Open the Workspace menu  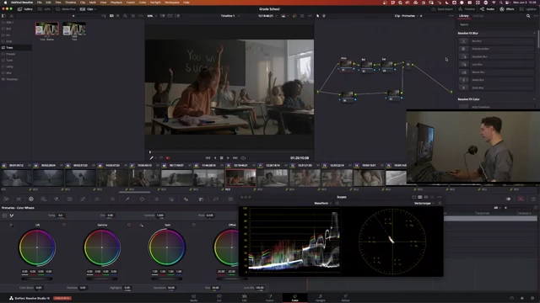[x=172, y=2]
